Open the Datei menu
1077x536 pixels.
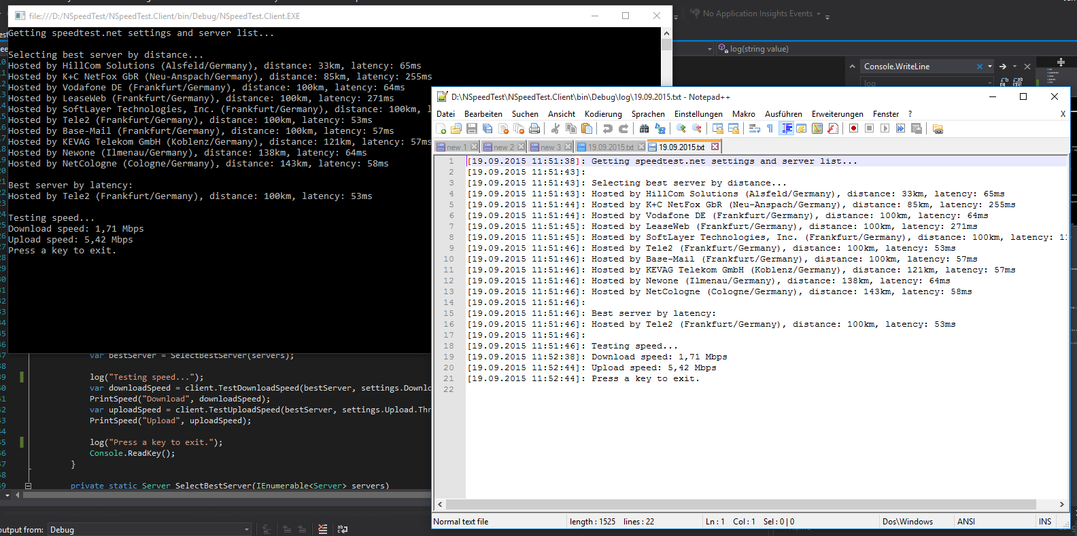[445, 114]
